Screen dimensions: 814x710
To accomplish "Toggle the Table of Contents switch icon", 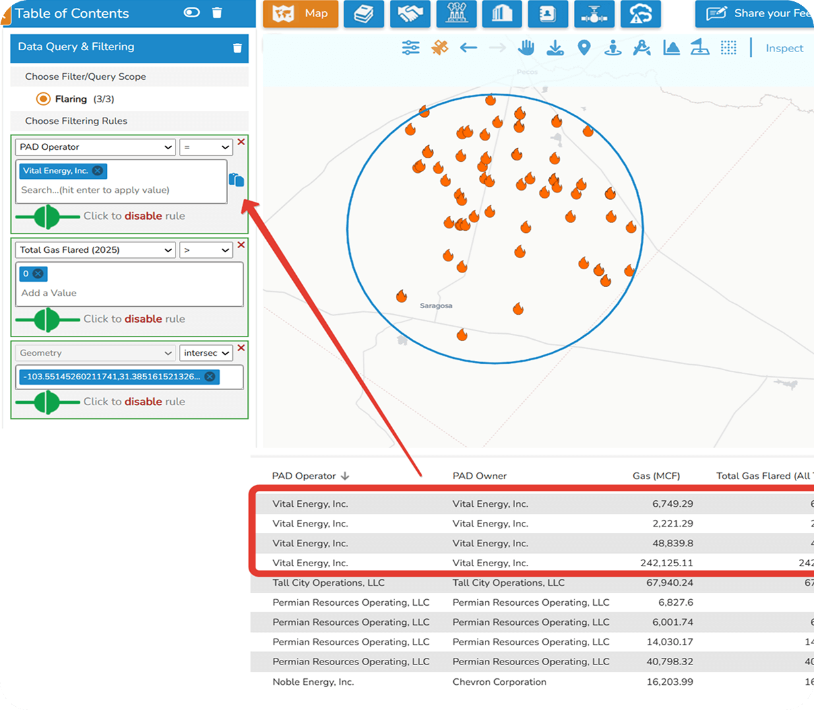I will [x=192, y=13].
